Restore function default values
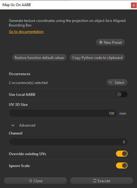Image resolution: width=137 pixels, height=188 pixels. point(39,58)
